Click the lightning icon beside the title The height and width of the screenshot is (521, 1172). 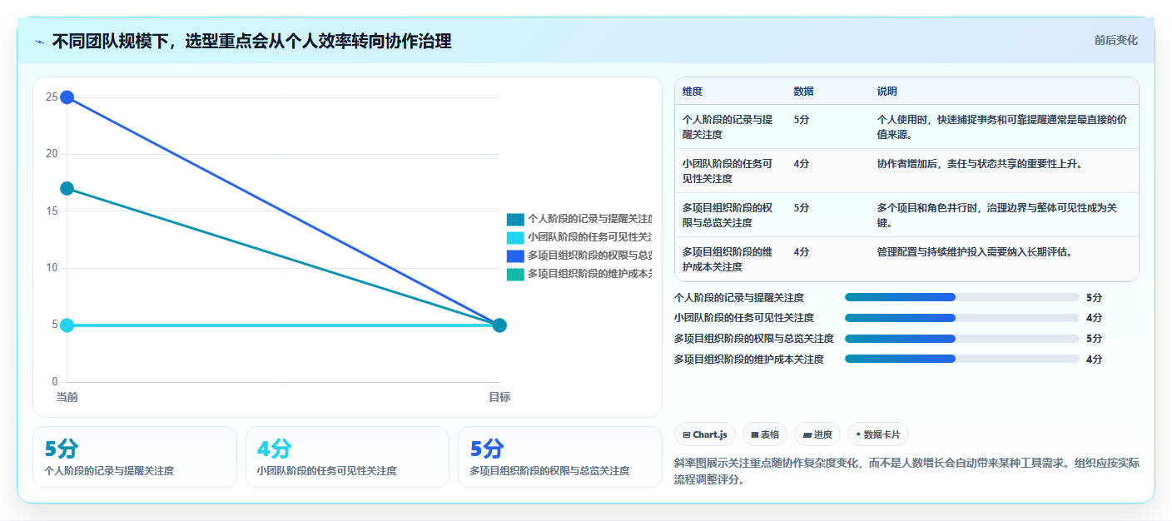pos(40,42)
